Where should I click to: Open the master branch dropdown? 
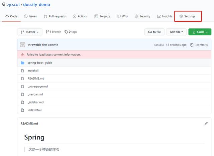coord(30,32)
